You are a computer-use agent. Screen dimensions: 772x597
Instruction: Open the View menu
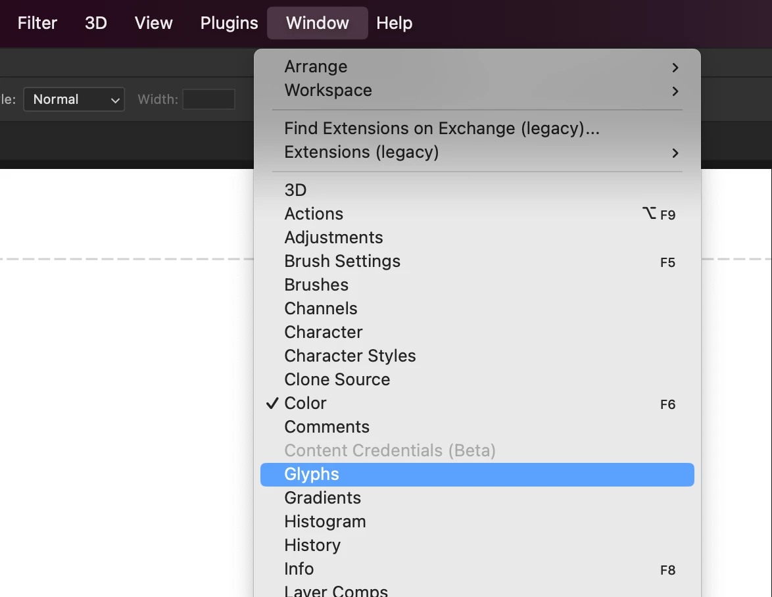pyautogui.click(x=153, y=23)
